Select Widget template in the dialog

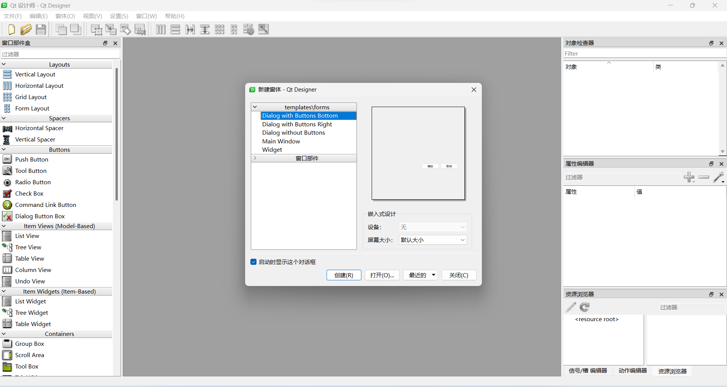[x=272, y=149]
